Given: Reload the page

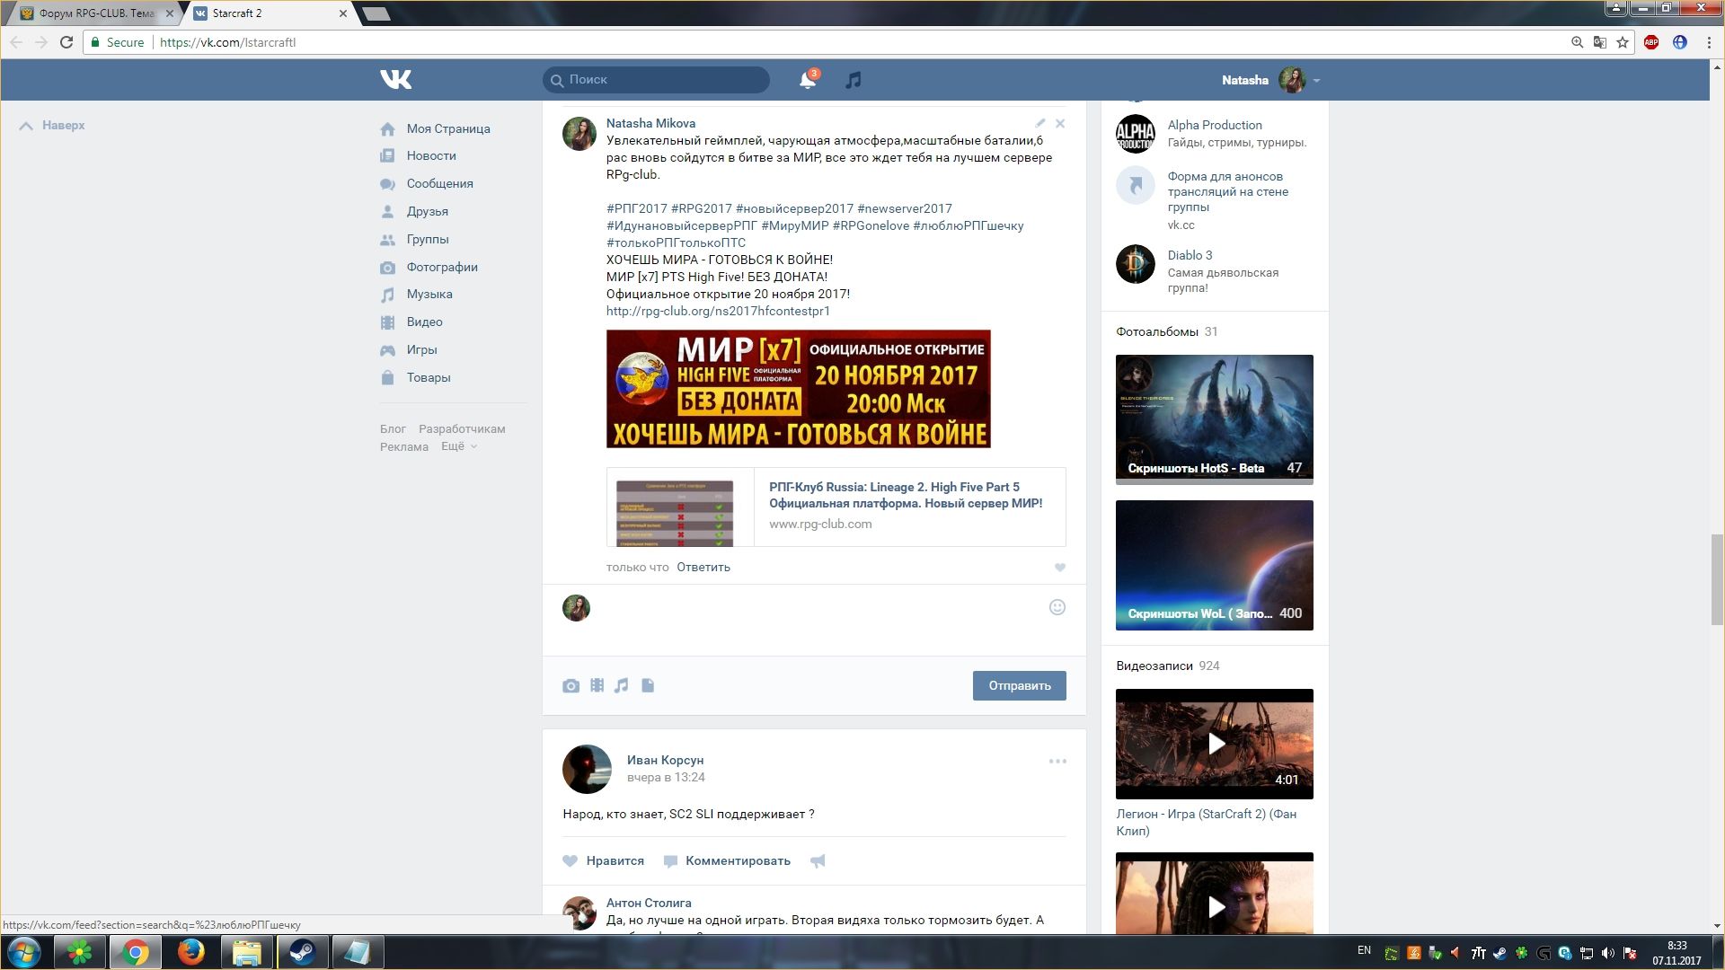Looking at the screenshot, I should coord(66,42).
